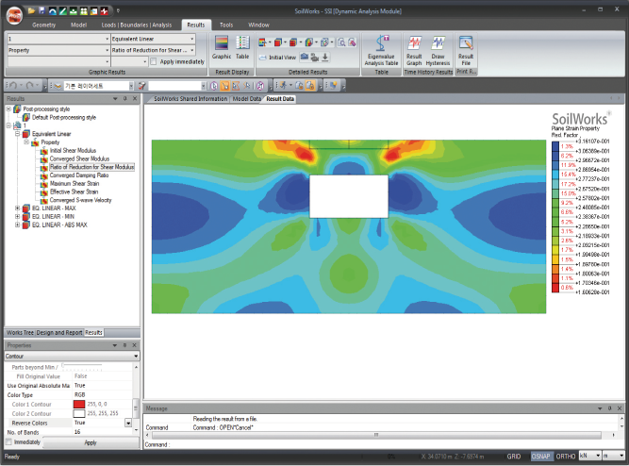The image size is (629, 466).
Task: Toggle the Apply immediately checkbox
Action: [x=153, y=62]
